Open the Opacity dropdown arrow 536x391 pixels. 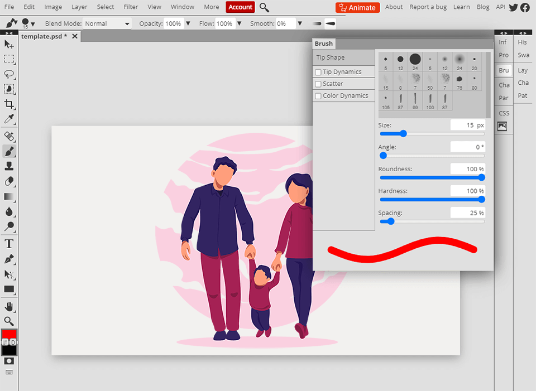pyautogui.click(x=188, y=23)
